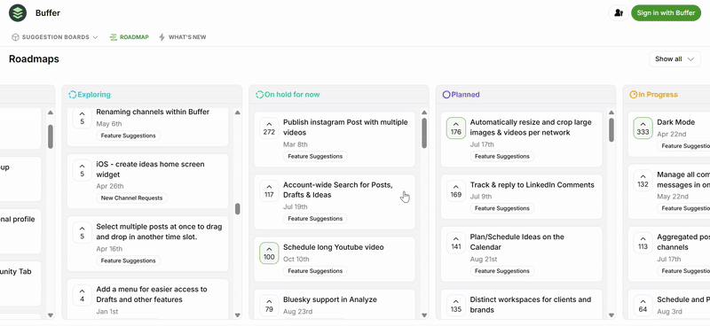Upvote Select multiple posts at once suggestion
Viewport: 710px width, 326px height.
tap(82, 232)
